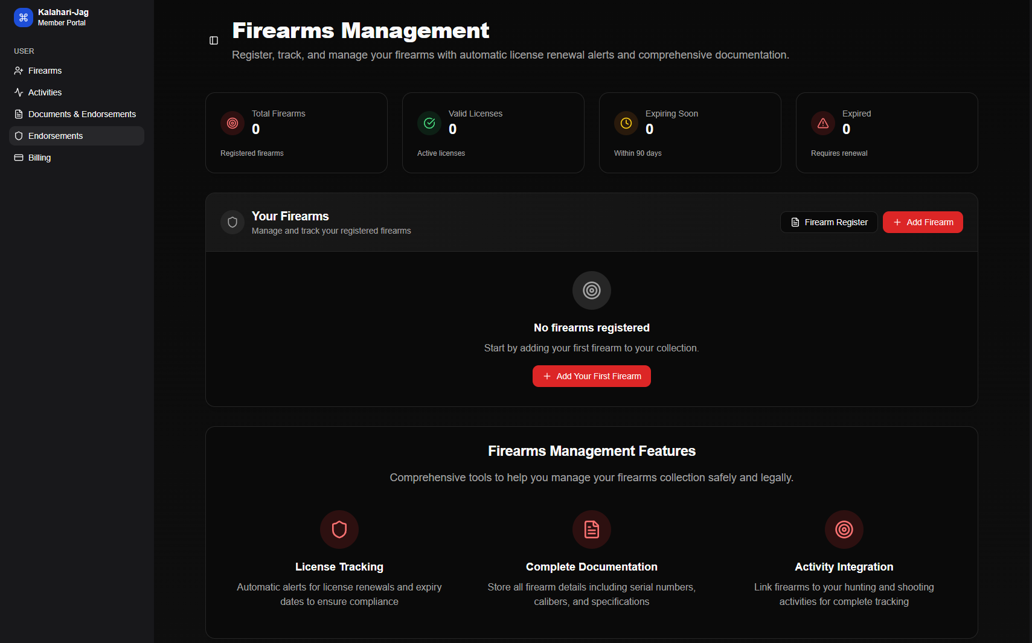
Task: Click the Your Firearms shield icon
Action: pos(232,222)
